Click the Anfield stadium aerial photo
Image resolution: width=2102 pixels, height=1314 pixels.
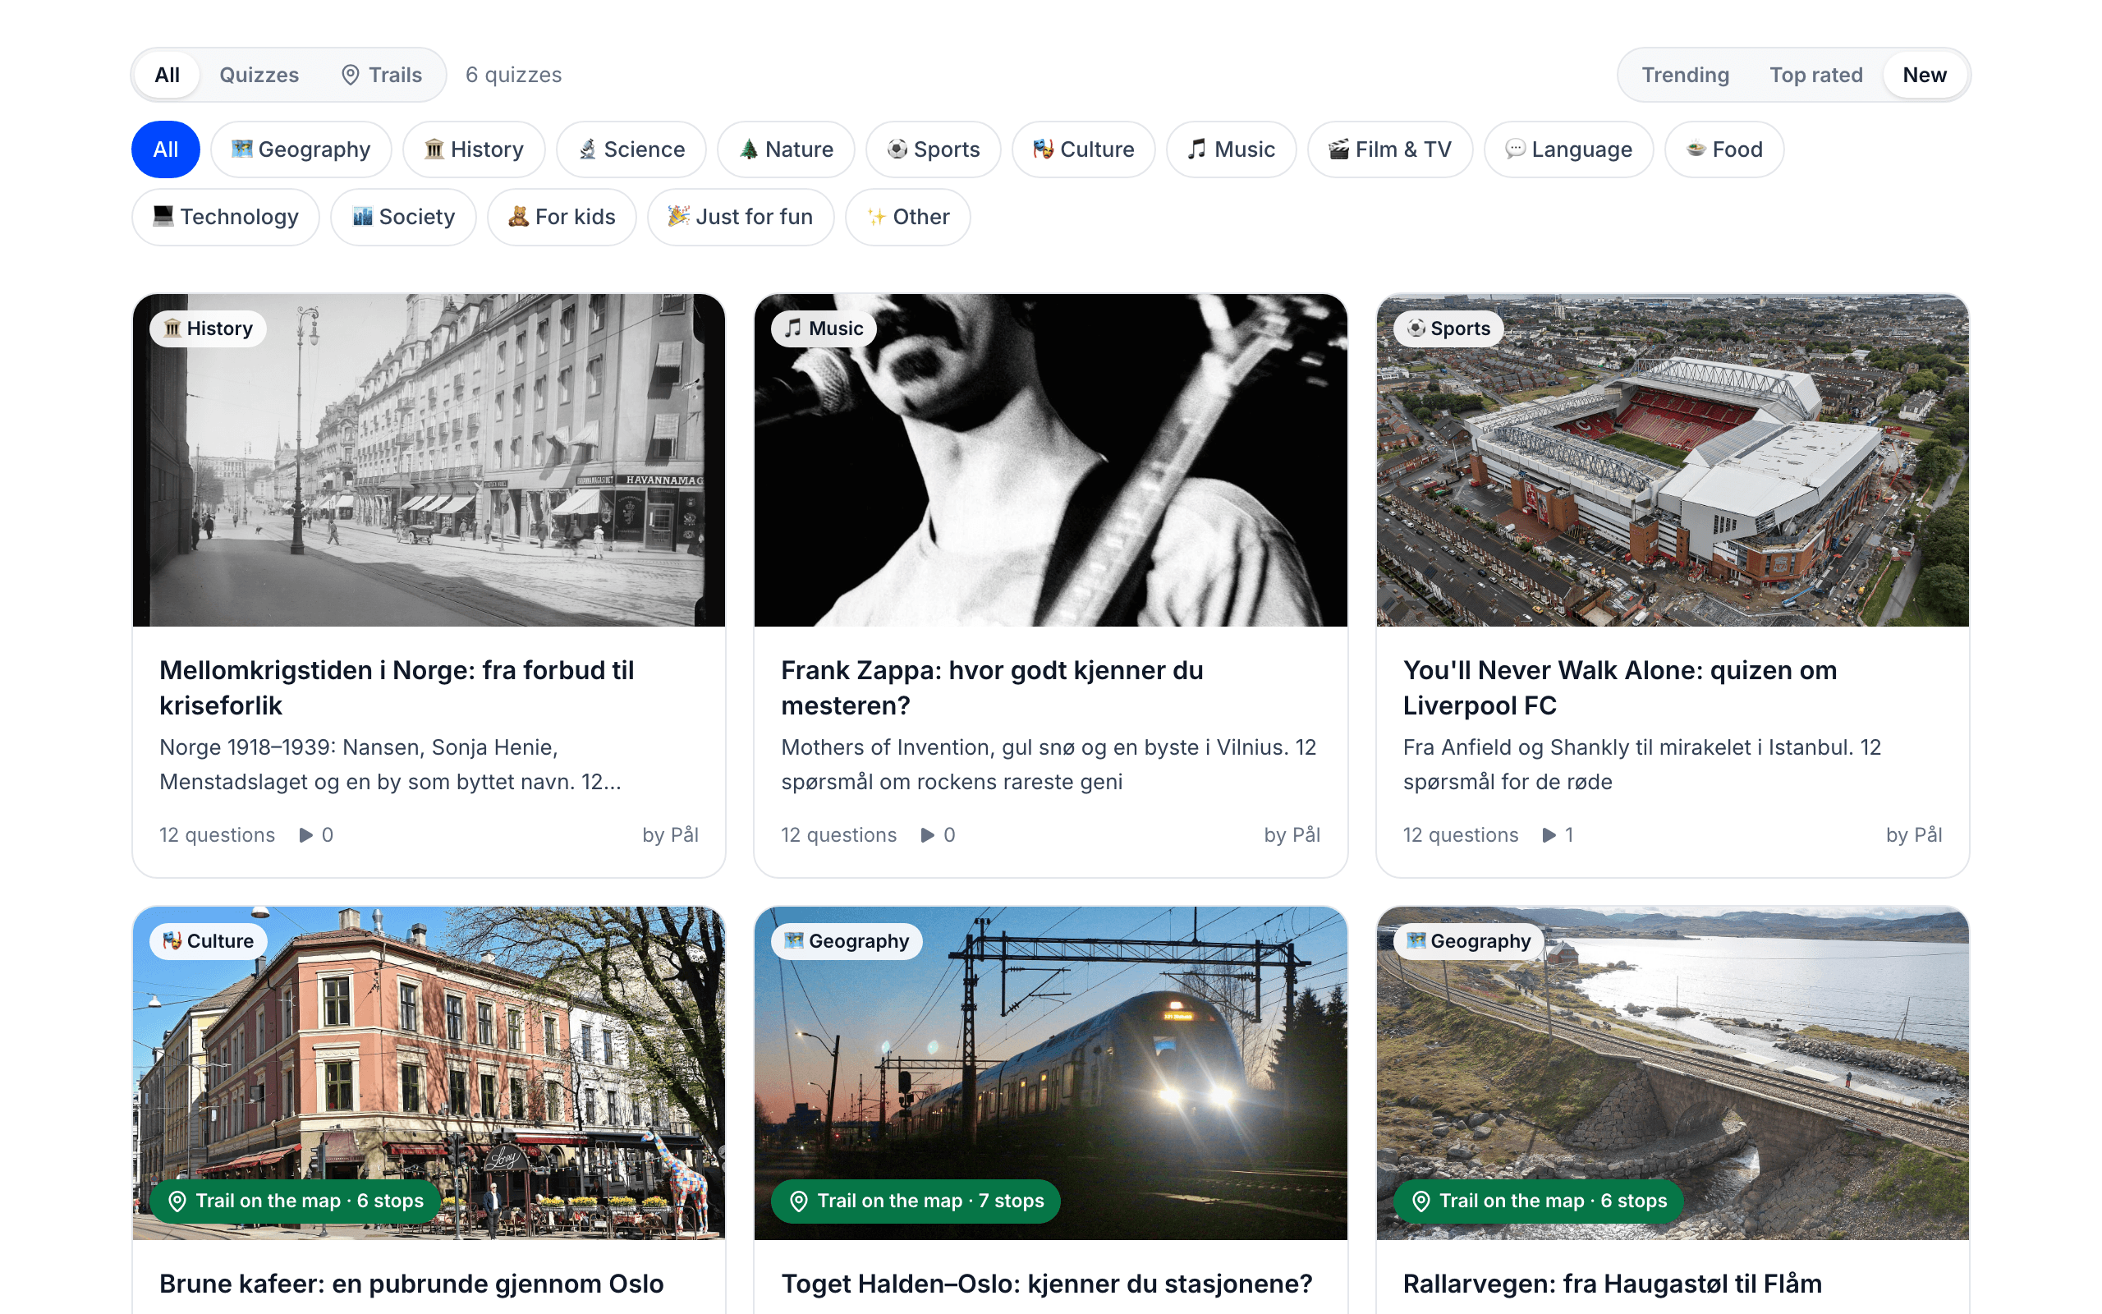point(1673,460)
